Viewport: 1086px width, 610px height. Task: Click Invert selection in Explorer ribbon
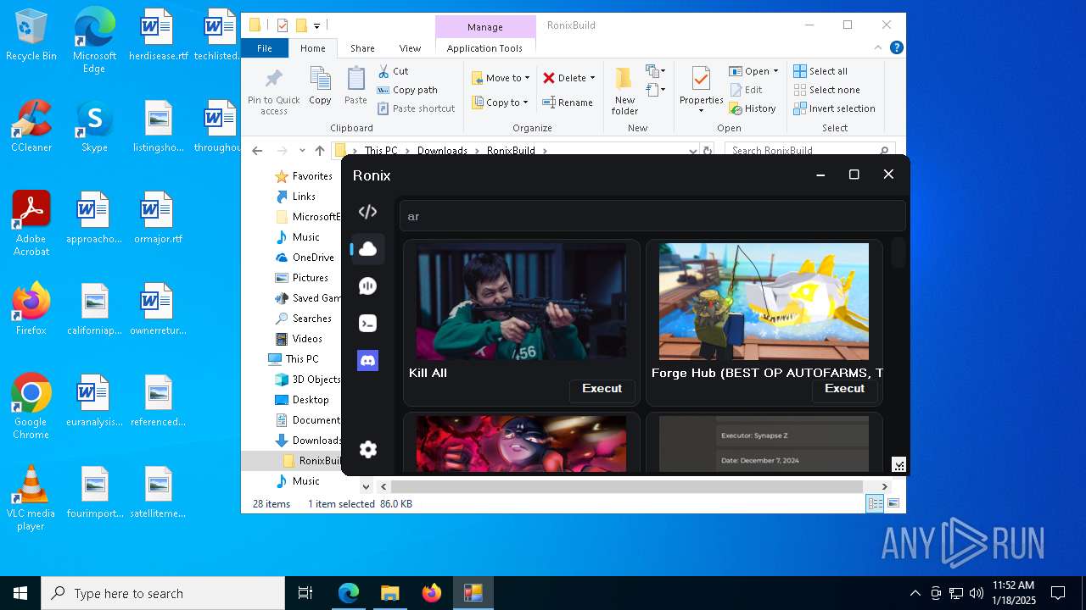pyautogui.click(x=834, y=108)
